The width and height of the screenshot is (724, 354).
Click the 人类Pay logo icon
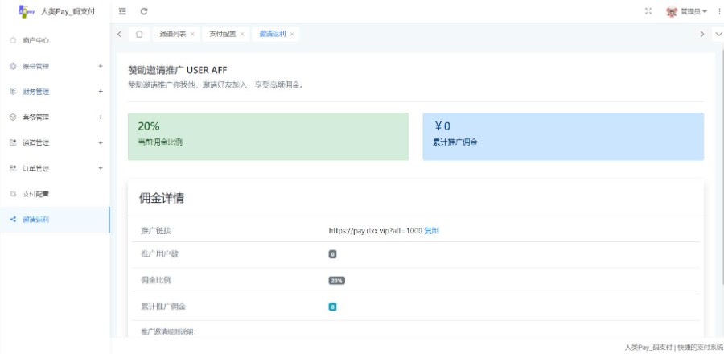(x=27, y=11)
